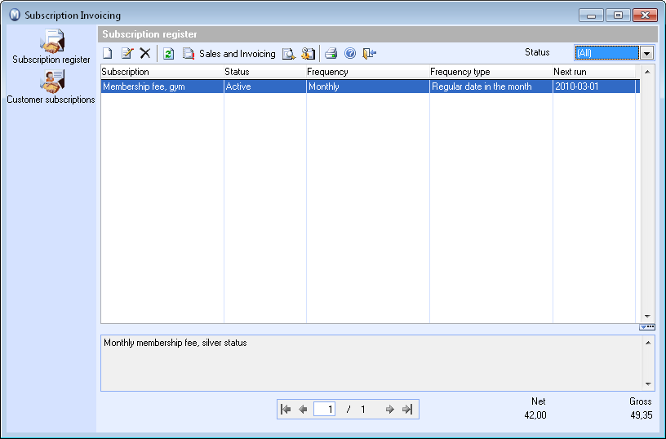Open Customer subscriptions in the sidebar
The width and height of the screenshot is (666, 439).
click(x=51, y=86)
